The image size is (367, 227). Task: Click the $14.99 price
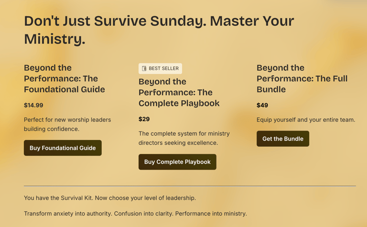coord(33,105)
